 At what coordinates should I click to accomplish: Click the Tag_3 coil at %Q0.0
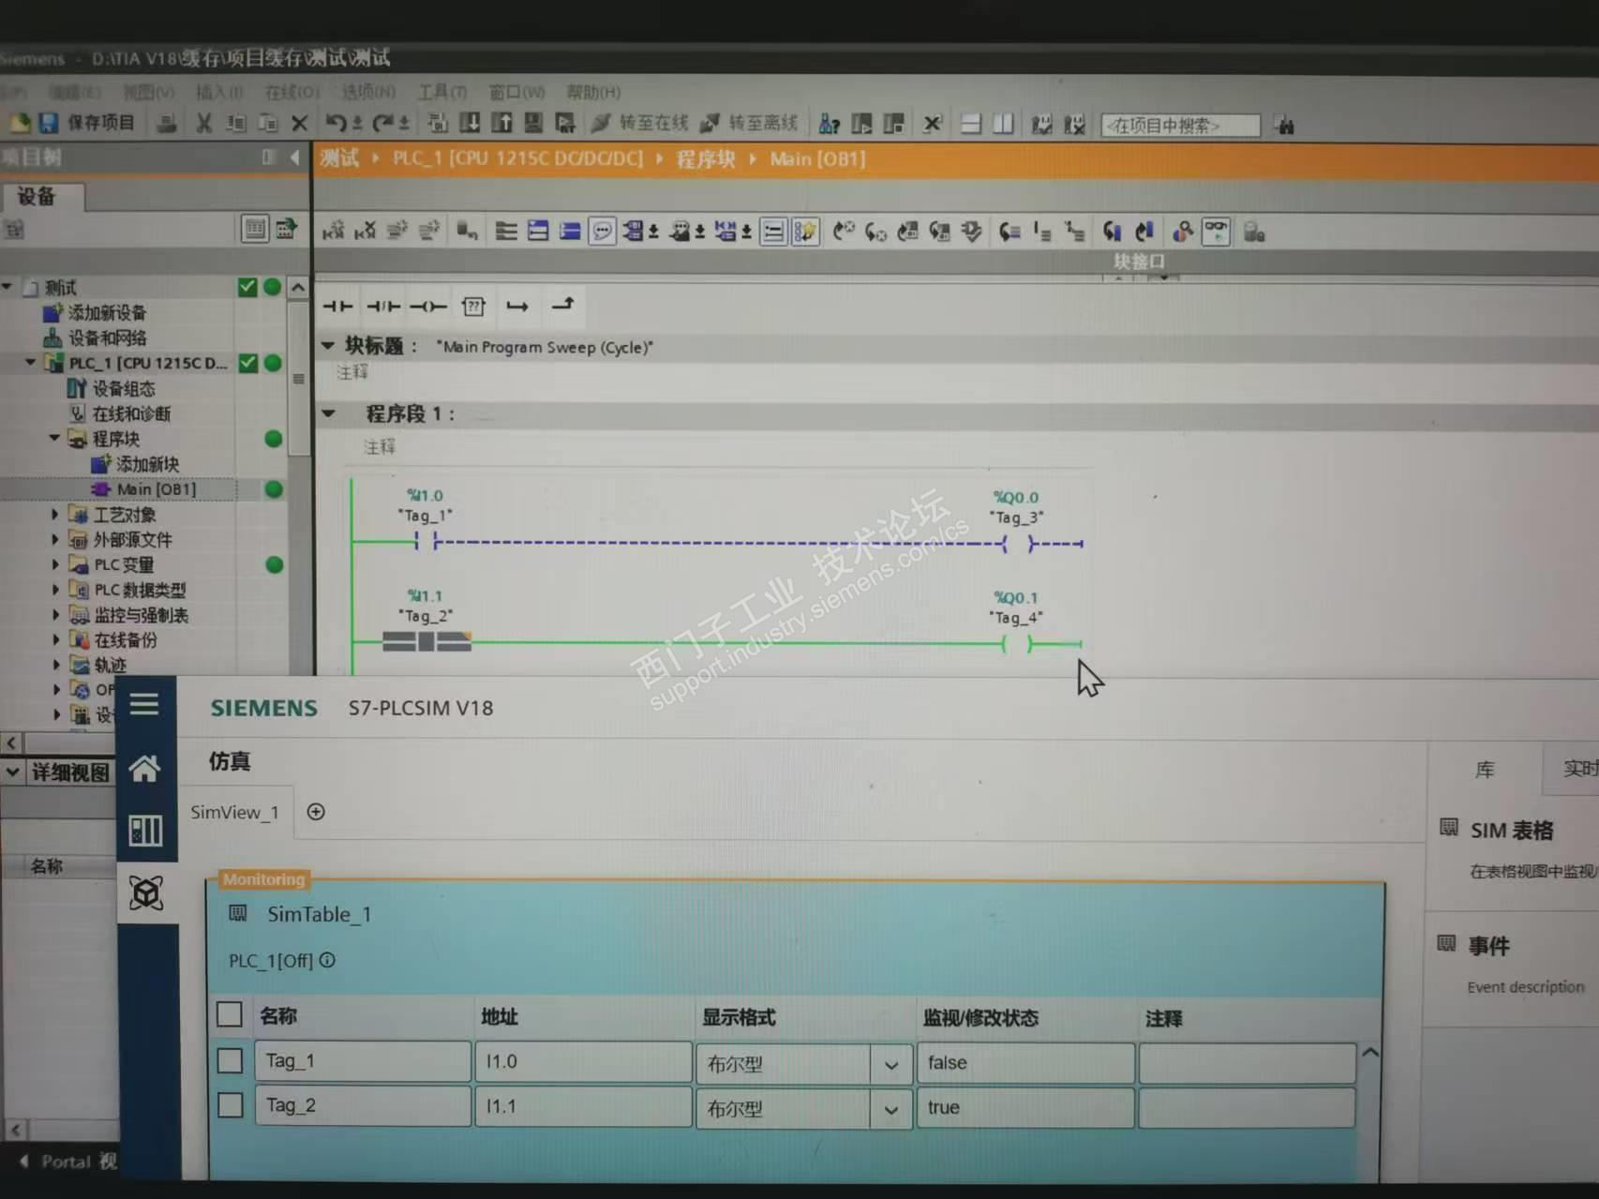[x=1017, y=544]
